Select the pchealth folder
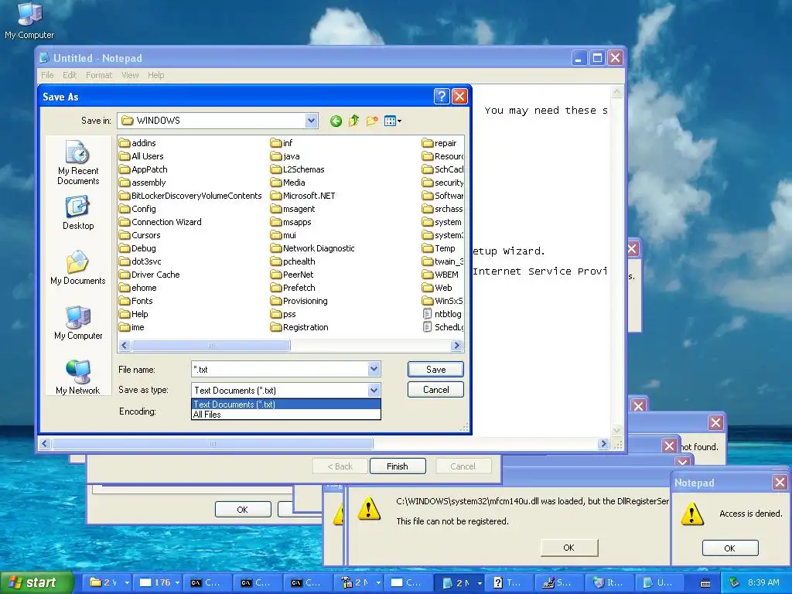Screen dimensions: 792x594 point(293,261)
